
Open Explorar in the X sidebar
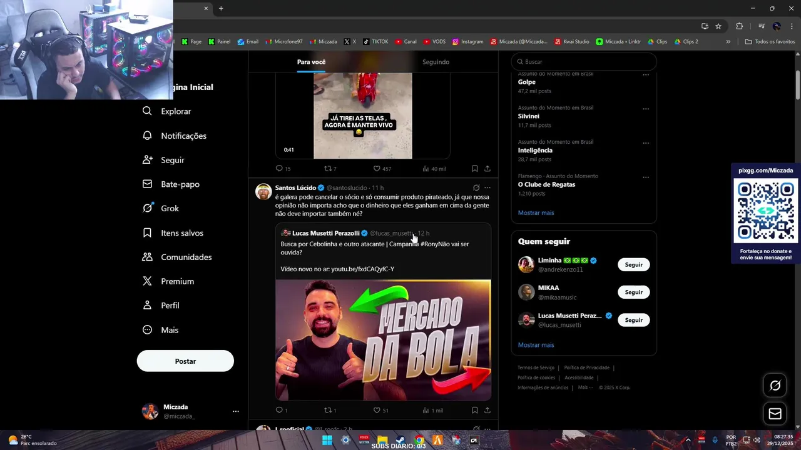coord(167,111)
